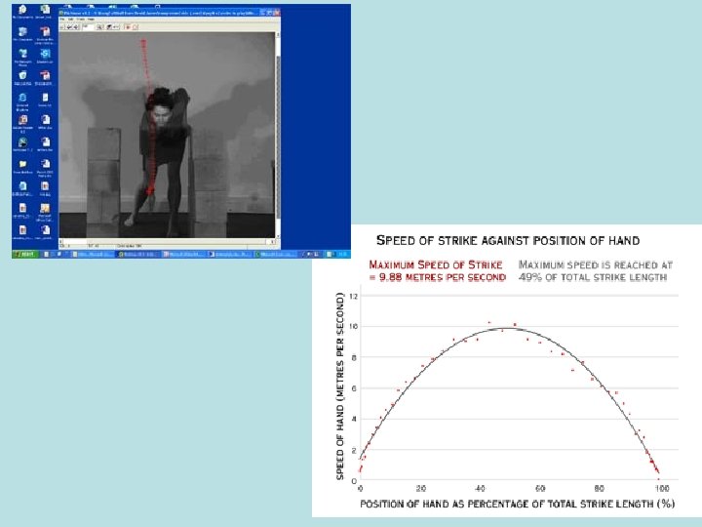This screenshot has height=527, width=702.
Task: Click the horizontal scrollbar of the video window
Action: tap(168, 242)
